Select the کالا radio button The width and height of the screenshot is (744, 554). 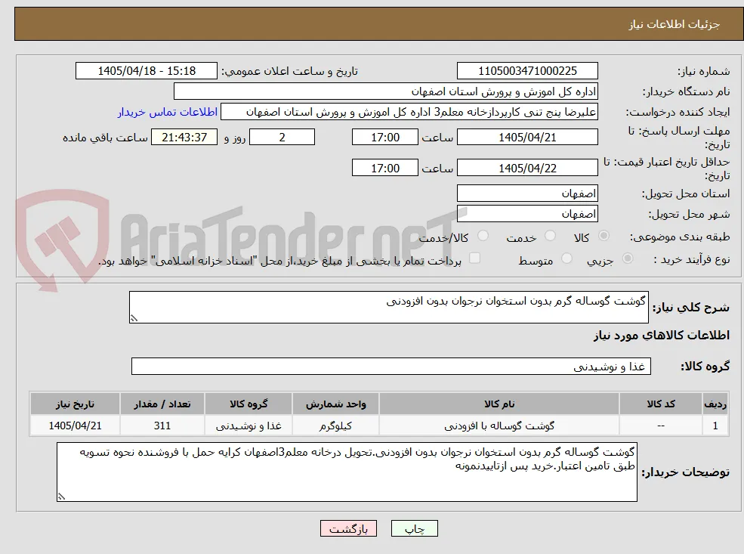coord(604,236)
